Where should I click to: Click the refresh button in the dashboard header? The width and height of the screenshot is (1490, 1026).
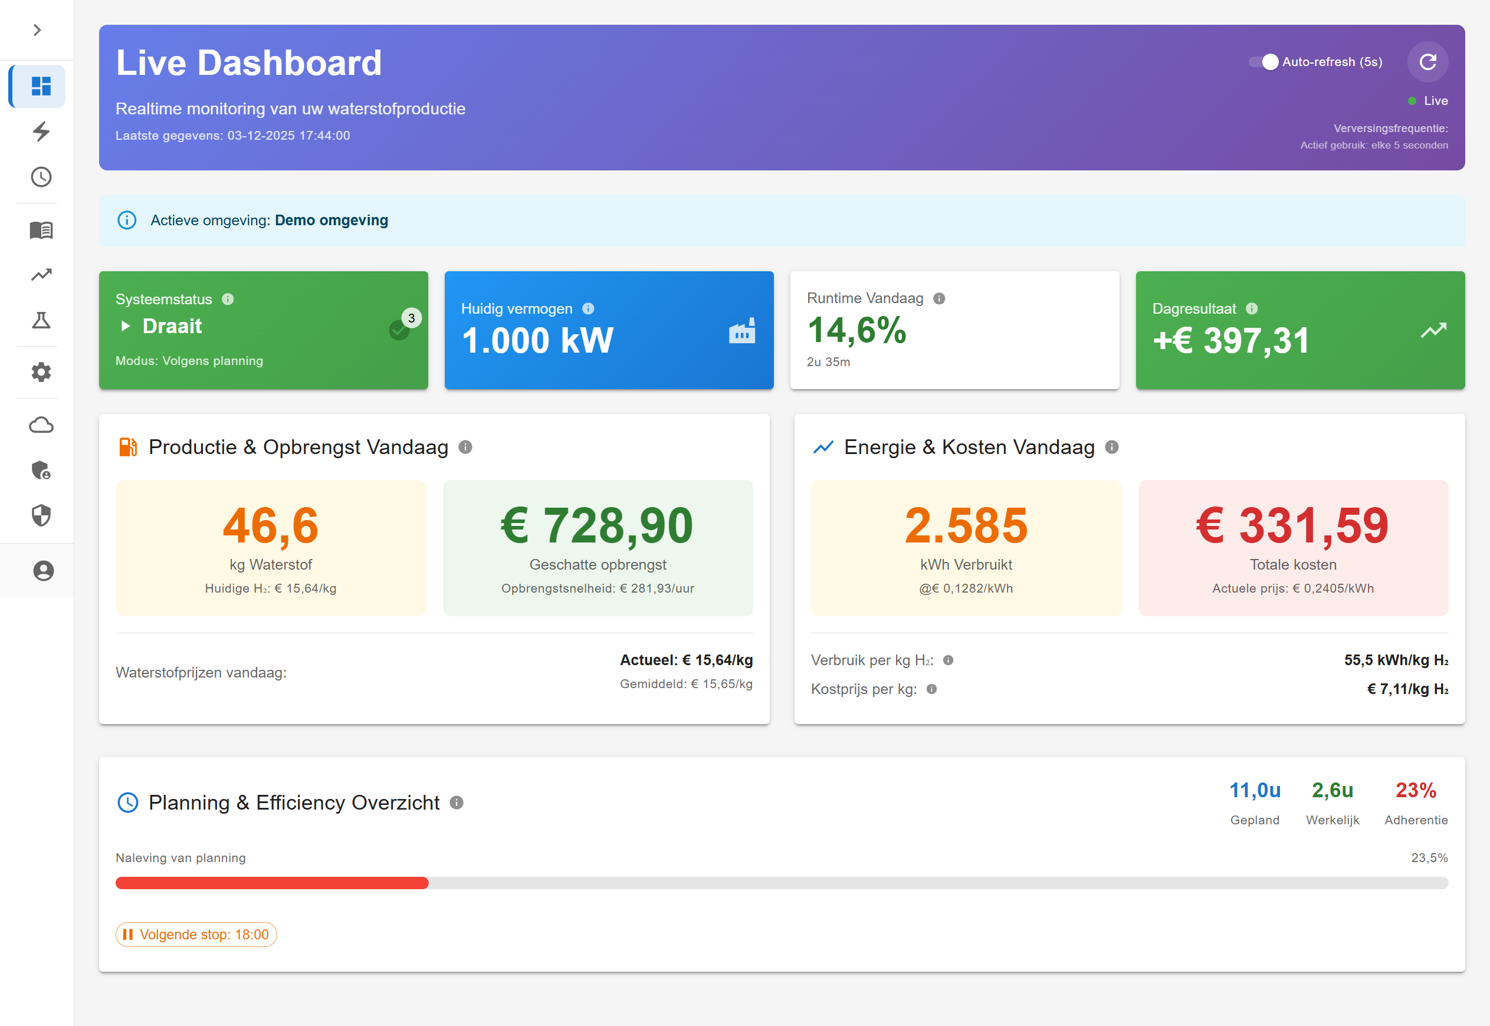tap(1427, 62)
